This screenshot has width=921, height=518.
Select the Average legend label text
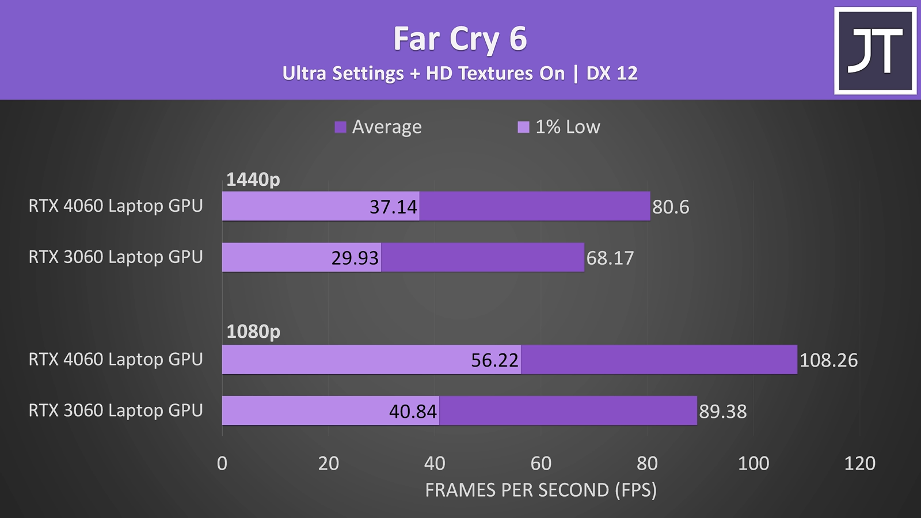pyautogui.click(x=387, y=127)
